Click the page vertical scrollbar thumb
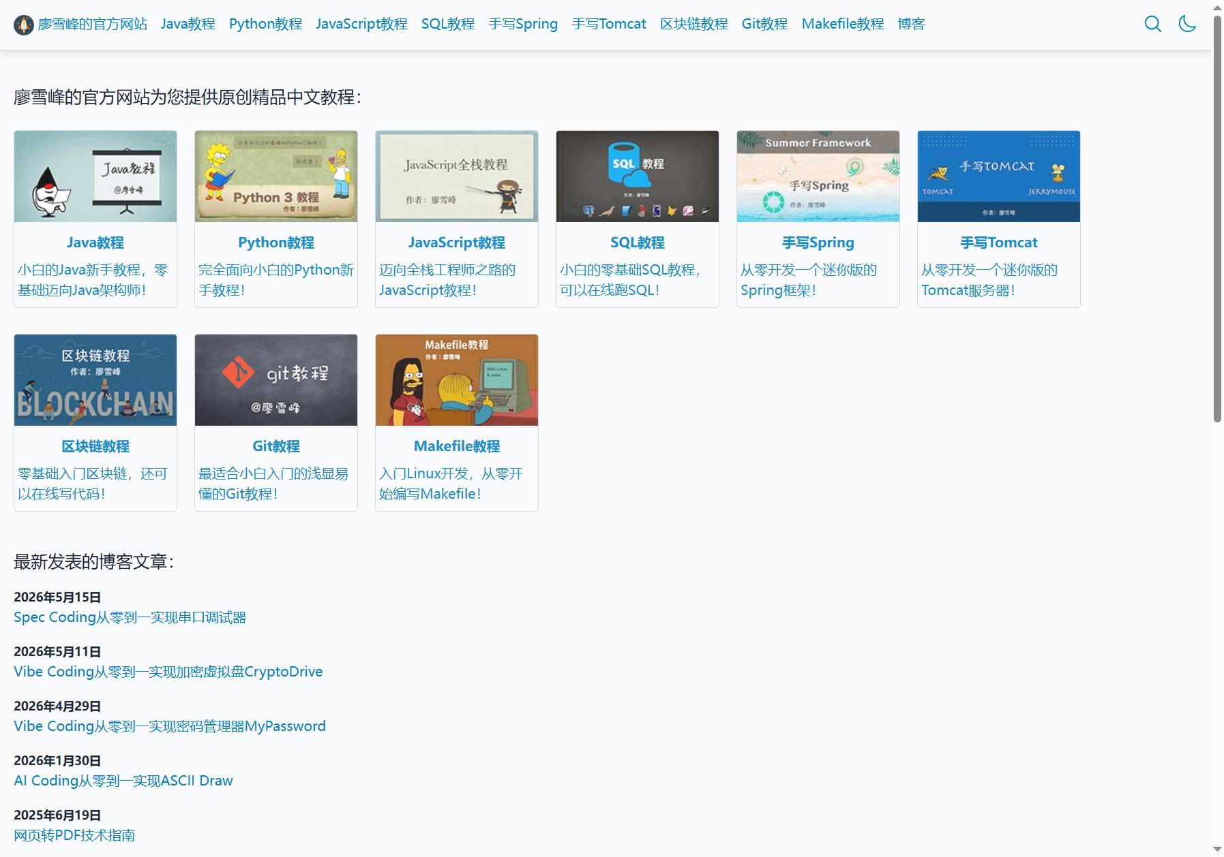1224x857 pixels. (x=1217, y=218)
